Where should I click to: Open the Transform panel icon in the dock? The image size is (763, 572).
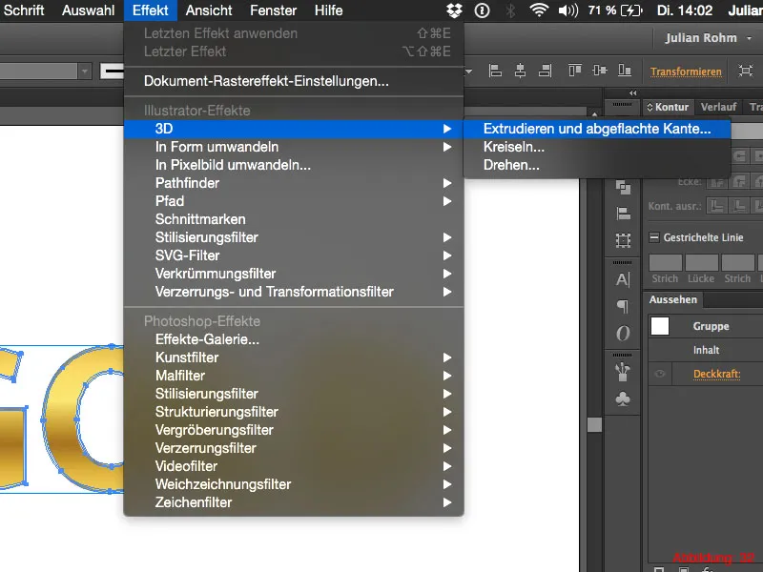tap(623, 240)
